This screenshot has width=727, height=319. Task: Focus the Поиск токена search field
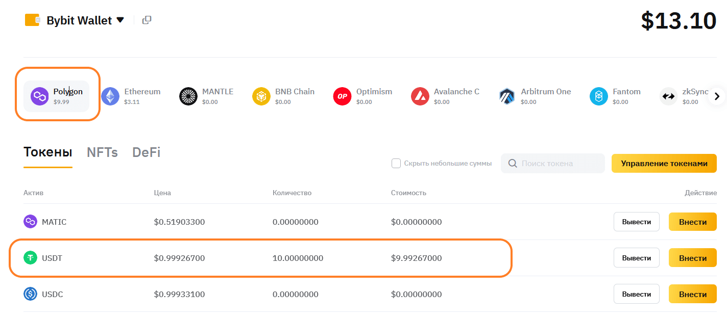(553, 164)
